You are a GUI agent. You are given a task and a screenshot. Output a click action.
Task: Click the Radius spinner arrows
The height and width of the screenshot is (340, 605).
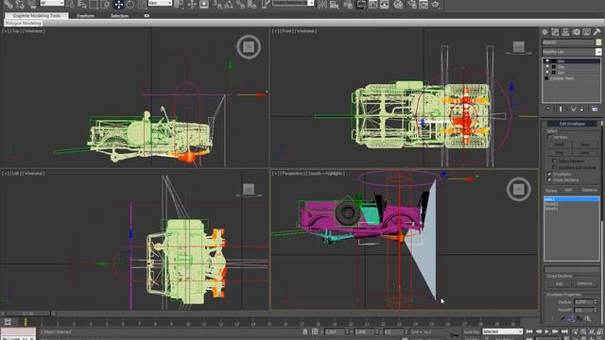click(x=596, y=302)
